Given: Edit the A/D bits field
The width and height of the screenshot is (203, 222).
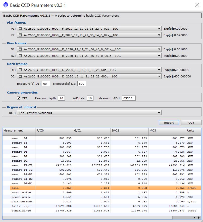Looking at the screenshot, I should [x=90, y=98].
